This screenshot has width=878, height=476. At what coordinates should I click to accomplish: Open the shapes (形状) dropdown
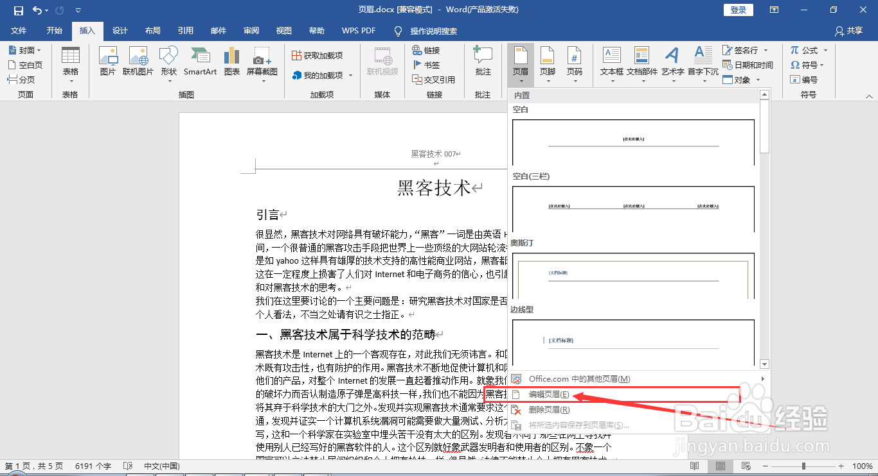168,65
